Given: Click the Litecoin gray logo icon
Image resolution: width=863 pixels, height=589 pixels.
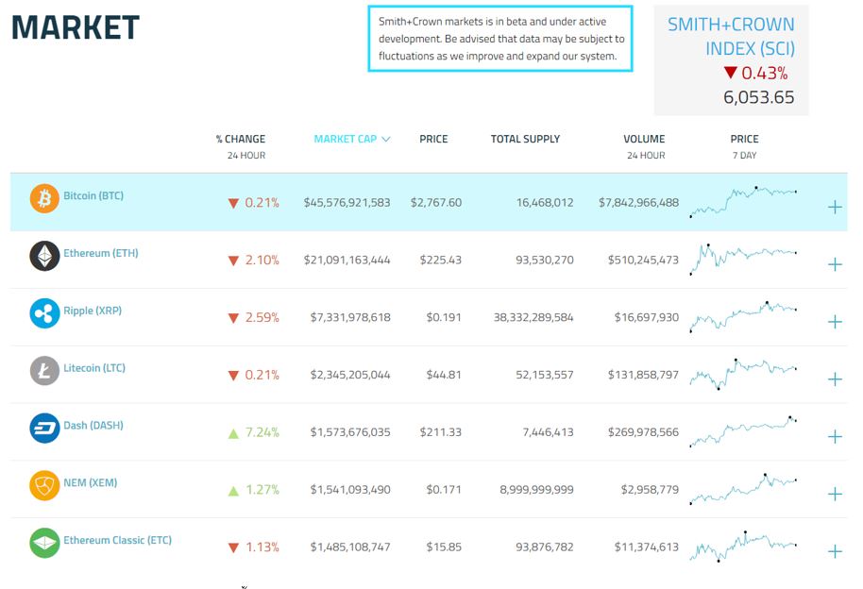Looking at the screenshot, I should tap(44, 371).
